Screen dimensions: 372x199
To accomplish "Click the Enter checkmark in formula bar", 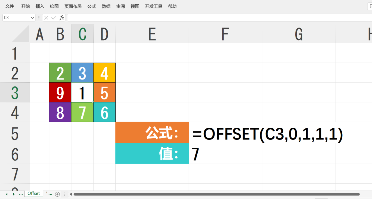I will pos(54,18).
